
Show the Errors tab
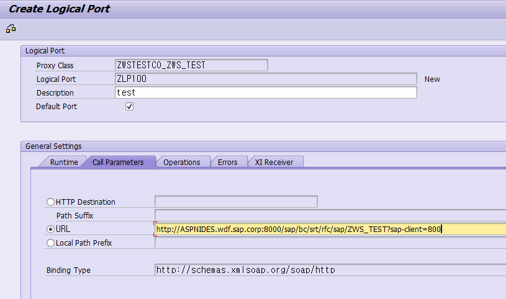tap(227, 162)
